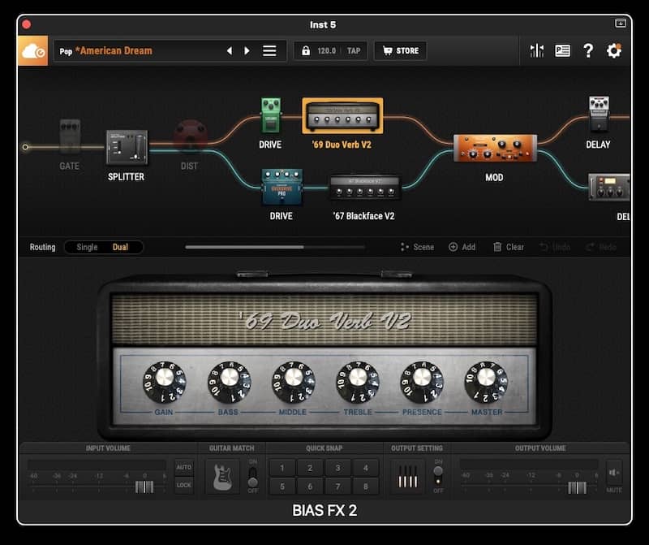Select Quick Snap slot 2
This screenshot has height=545, width=649.
(310, 468)
